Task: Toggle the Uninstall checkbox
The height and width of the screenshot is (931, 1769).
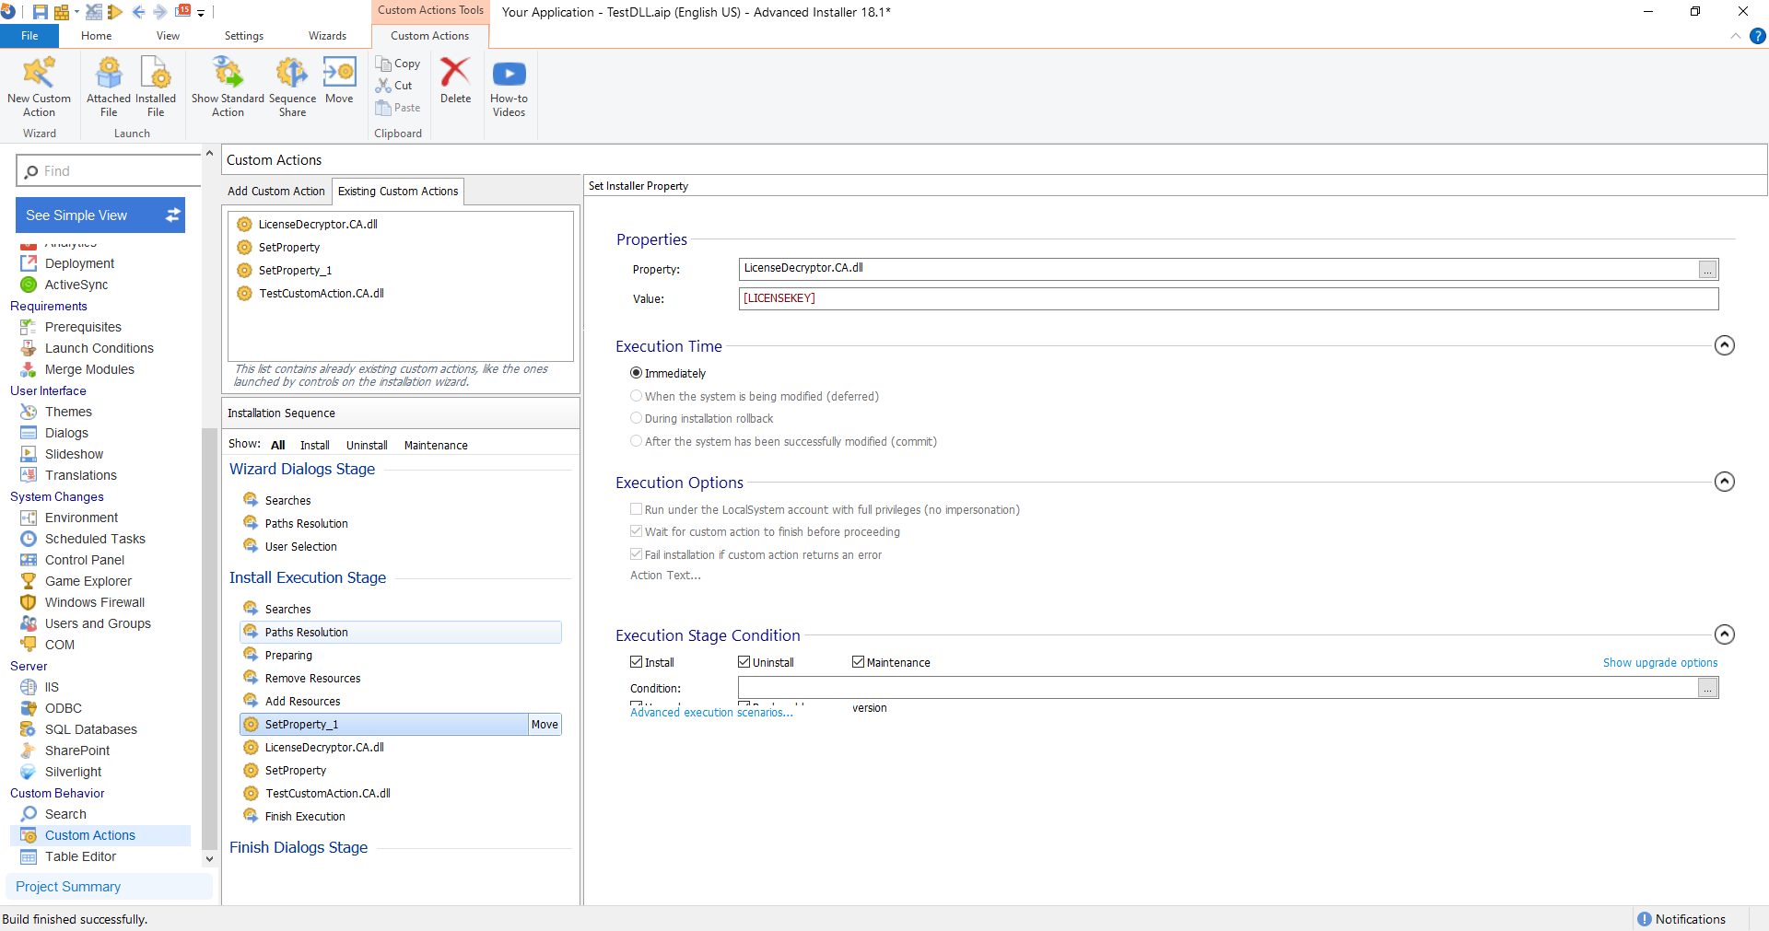Action: tap(744, 662)
